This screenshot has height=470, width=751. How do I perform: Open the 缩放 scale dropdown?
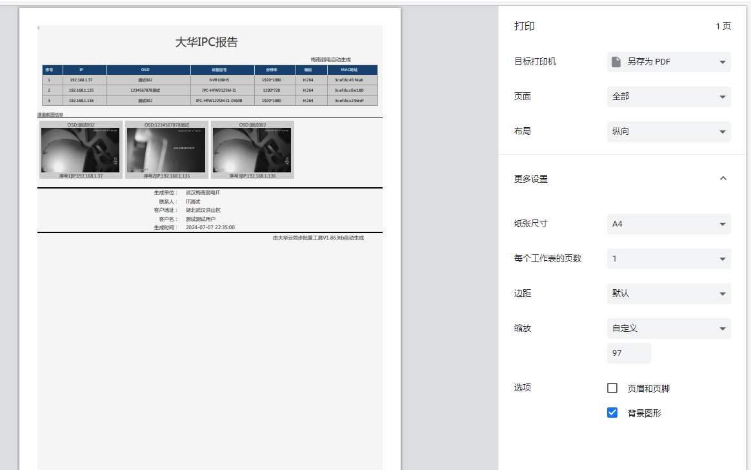coord(668,328)
